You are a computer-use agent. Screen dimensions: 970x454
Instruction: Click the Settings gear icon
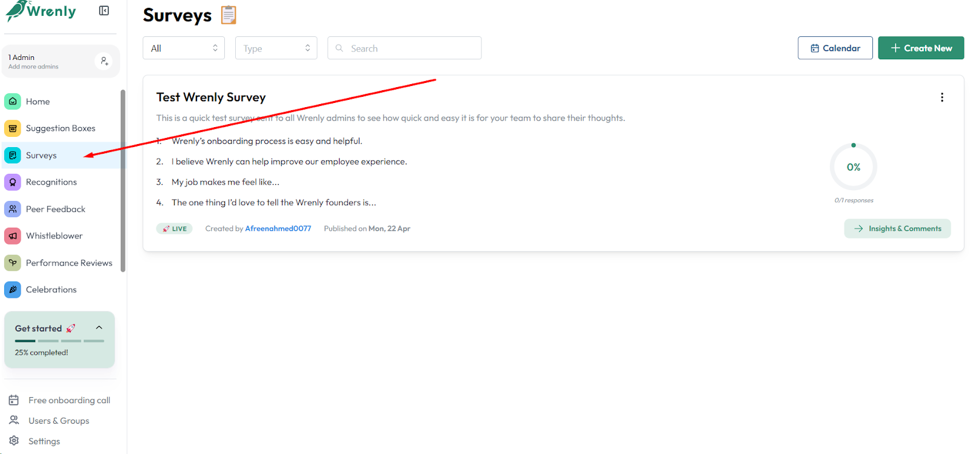coord(14,441)
